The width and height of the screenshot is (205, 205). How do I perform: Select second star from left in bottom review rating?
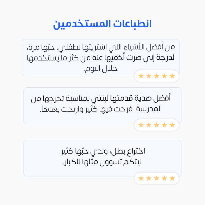(x=149, y=178)
